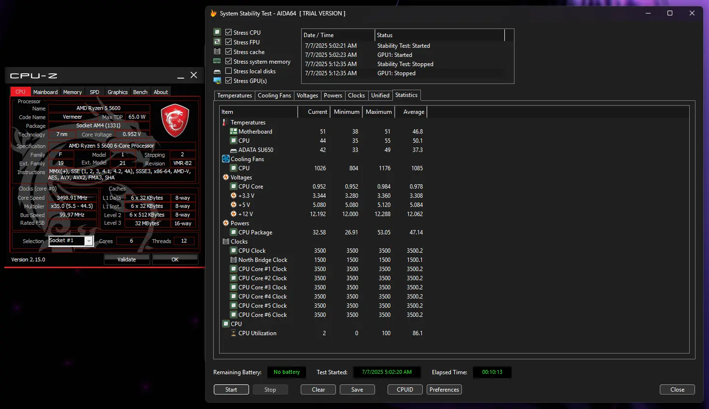Click the +12 V voltage row icon

click(x=234, y=214)
